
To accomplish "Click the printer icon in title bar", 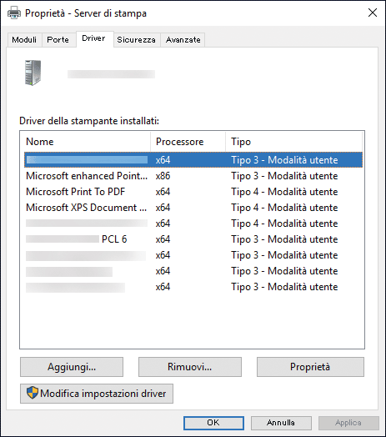I will pos(14,13).
